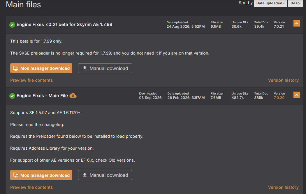The height and width of the screenshot is (194, 306).
Task: Collapse the Engine Fixes 7.0.21 beta file section
Action: [x=296, y=23]
